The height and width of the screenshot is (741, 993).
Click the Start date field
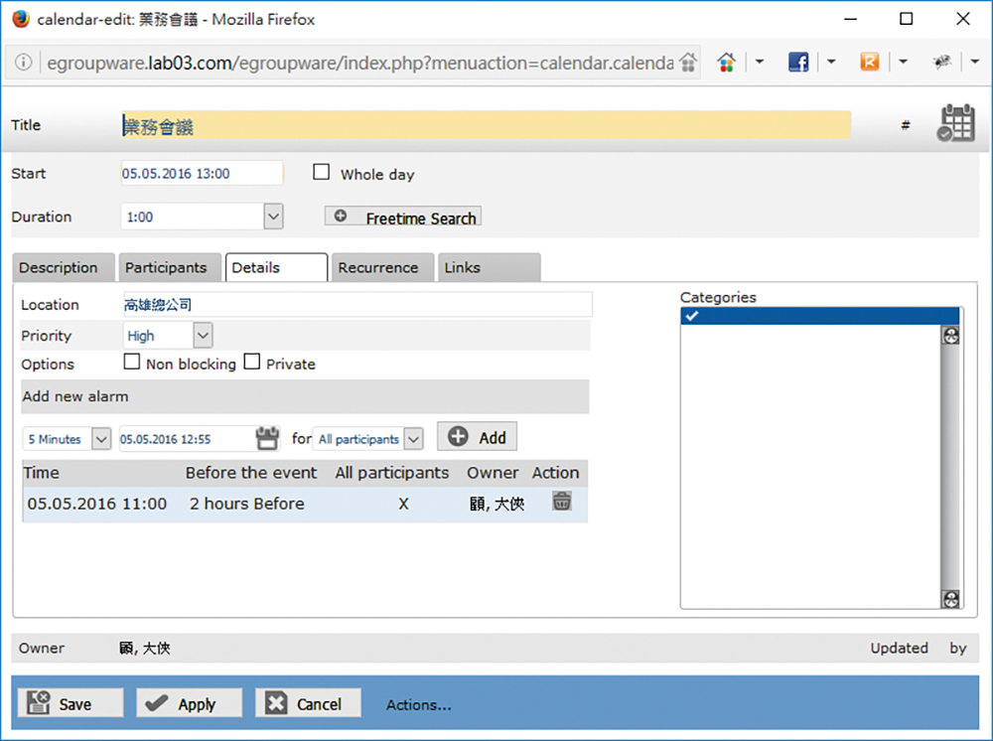tap(202, 173)
